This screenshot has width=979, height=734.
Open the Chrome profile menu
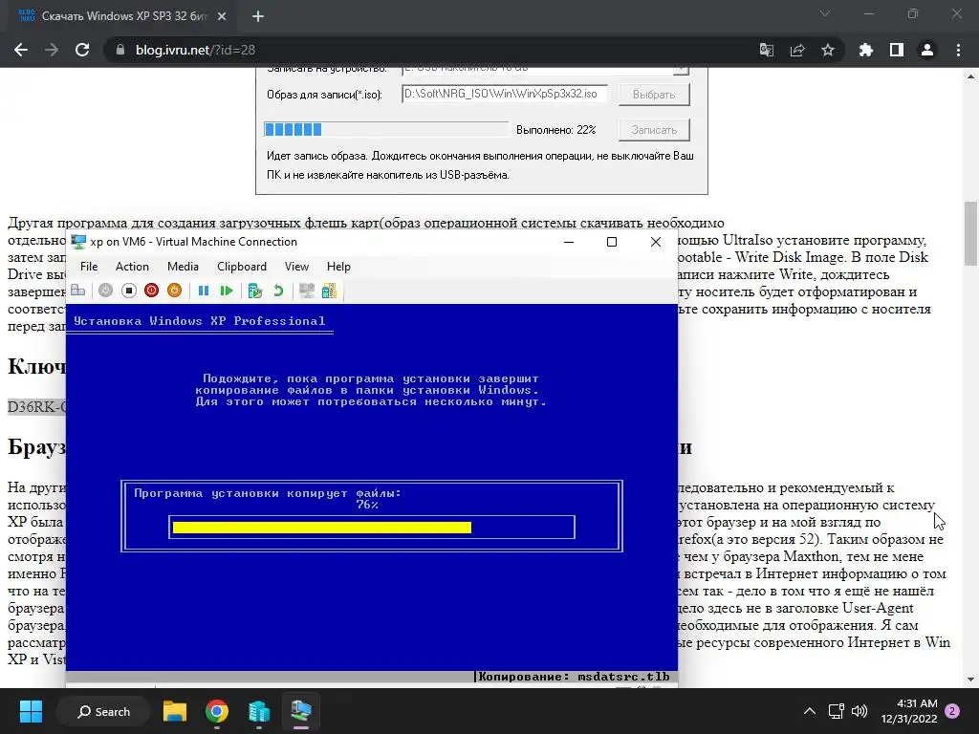click(927, 50)
